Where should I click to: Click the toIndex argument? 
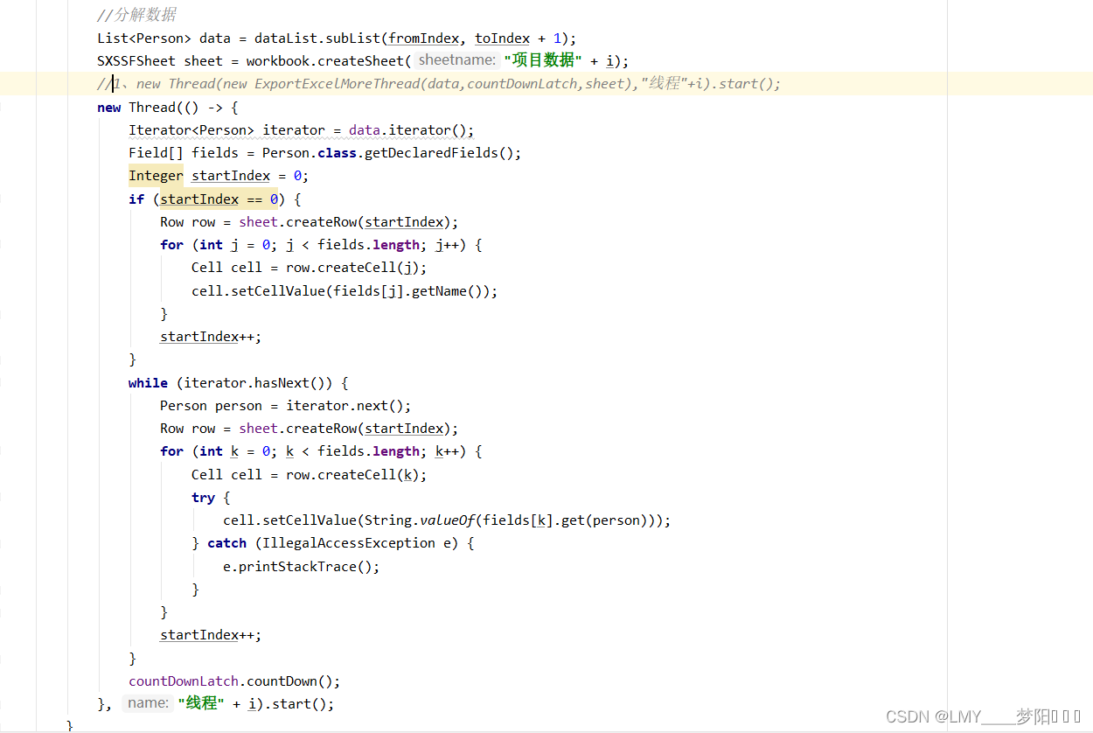point(502,38)
